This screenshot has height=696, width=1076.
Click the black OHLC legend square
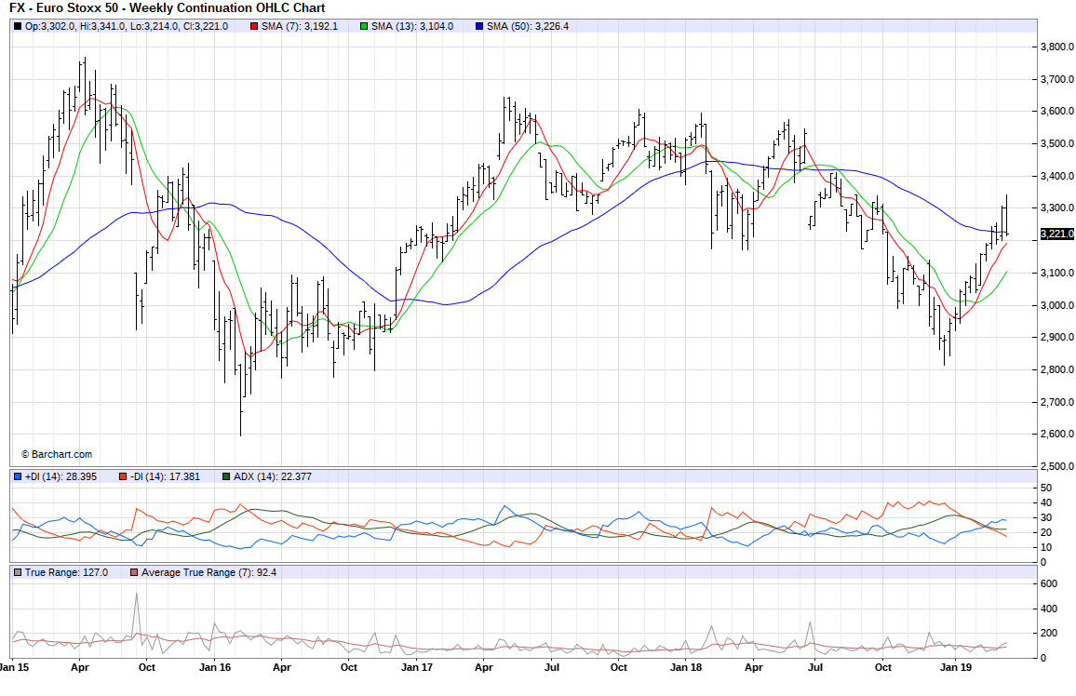pos(18,26)
